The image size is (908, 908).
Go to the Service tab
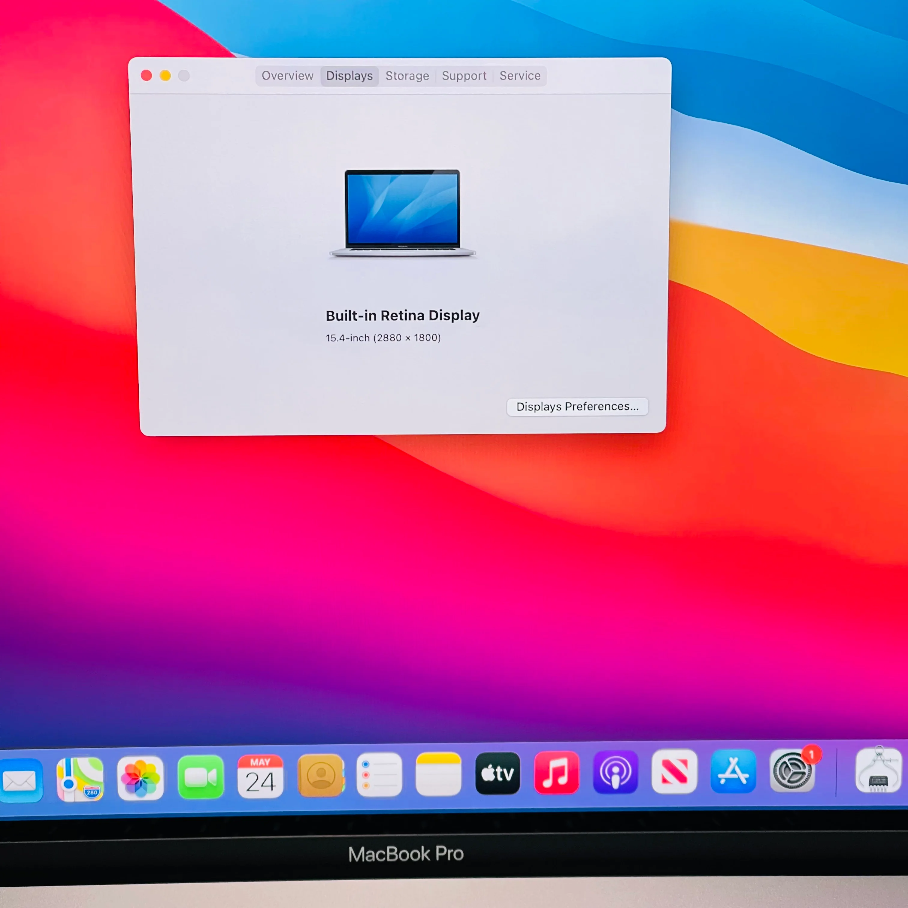(x=520, y=76)
